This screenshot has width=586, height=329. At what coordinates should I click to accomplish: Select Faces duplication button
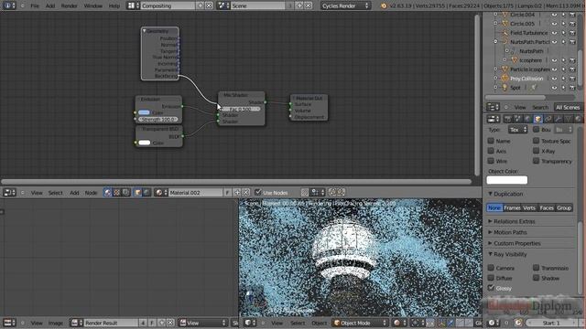pyautogui.click(x=547, y=207)
